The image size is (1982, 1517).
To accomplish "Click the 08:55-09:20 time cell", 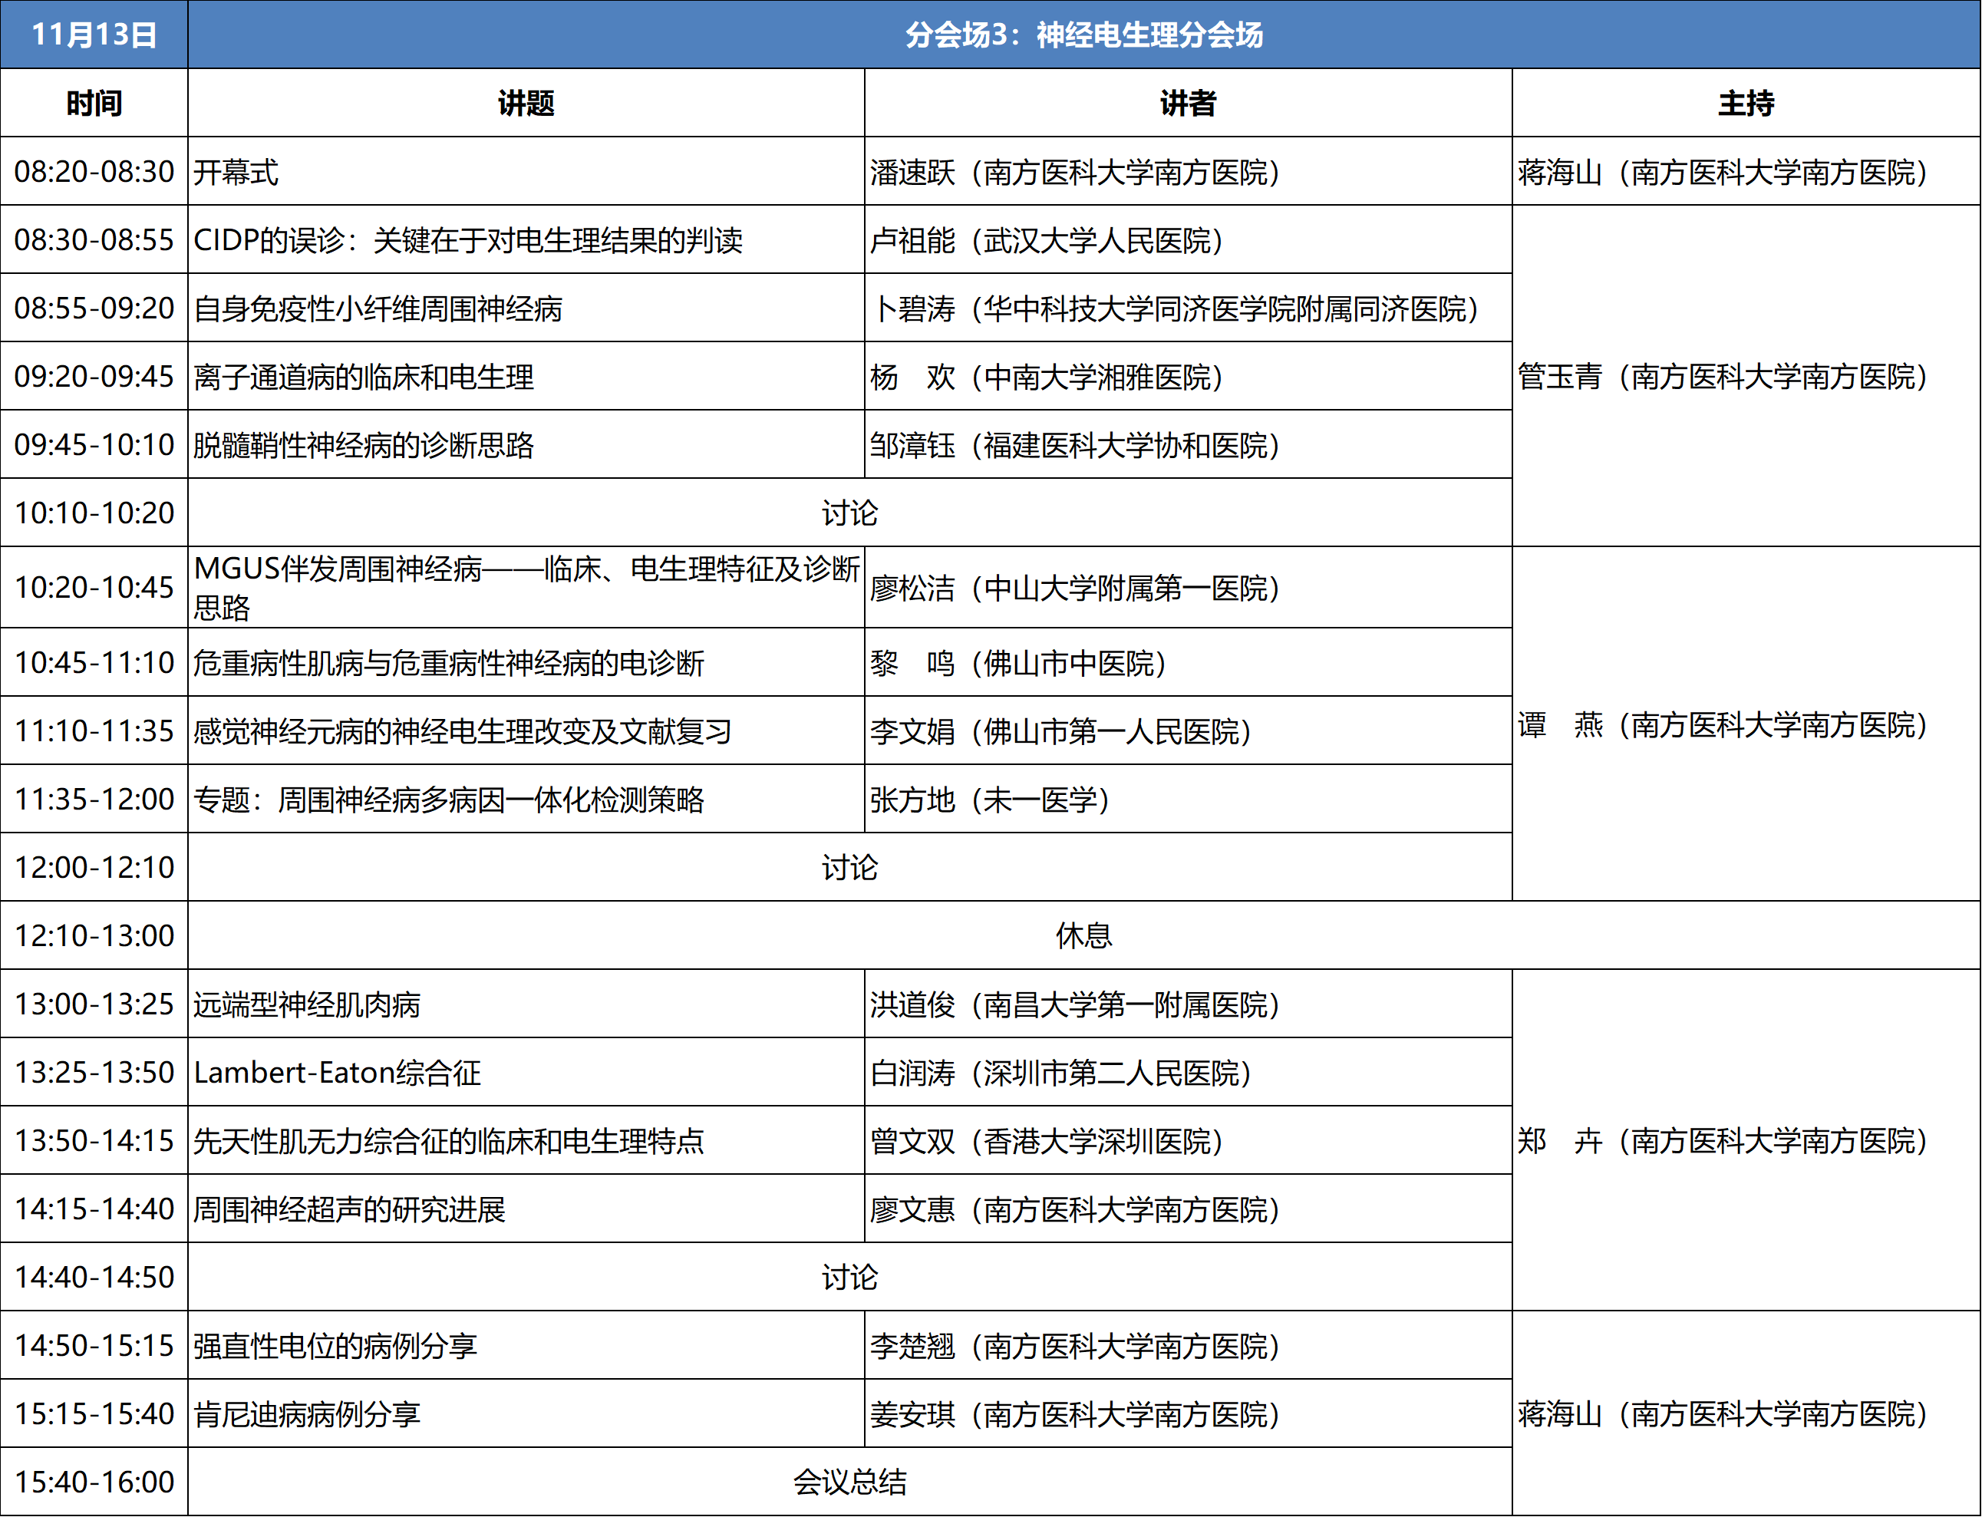I will pyautogui.click(x=94, y=308).
